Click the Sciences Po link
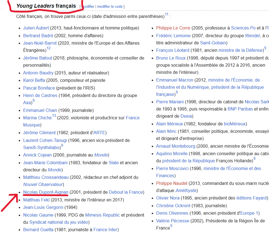 tap(243, 28)
